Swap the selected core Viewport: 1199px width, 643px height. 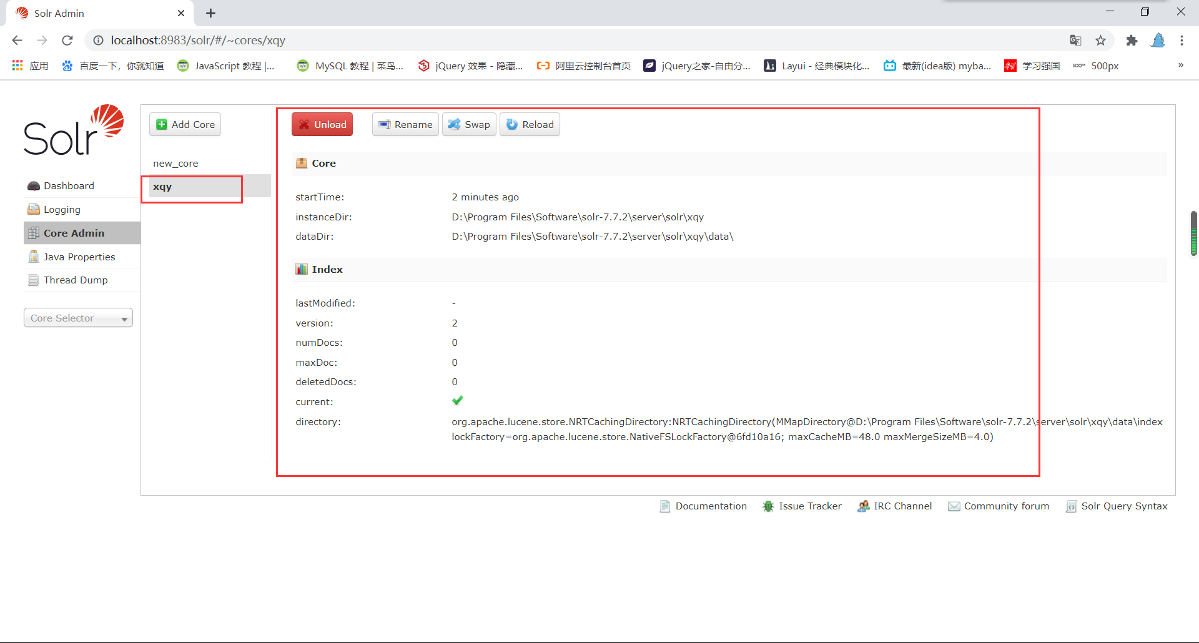(469, 124)
